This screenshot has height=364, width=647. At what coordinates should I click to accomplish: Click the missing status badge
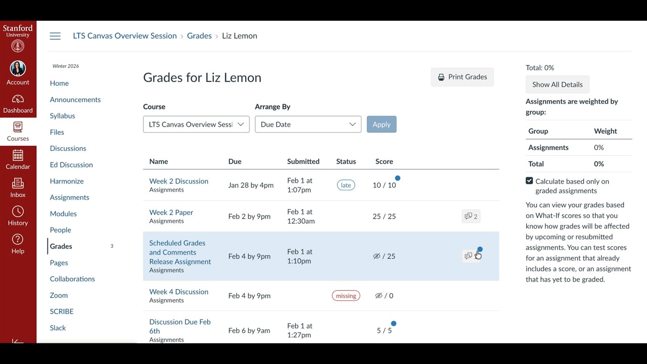pyautogui.click(x=346, y=296)
